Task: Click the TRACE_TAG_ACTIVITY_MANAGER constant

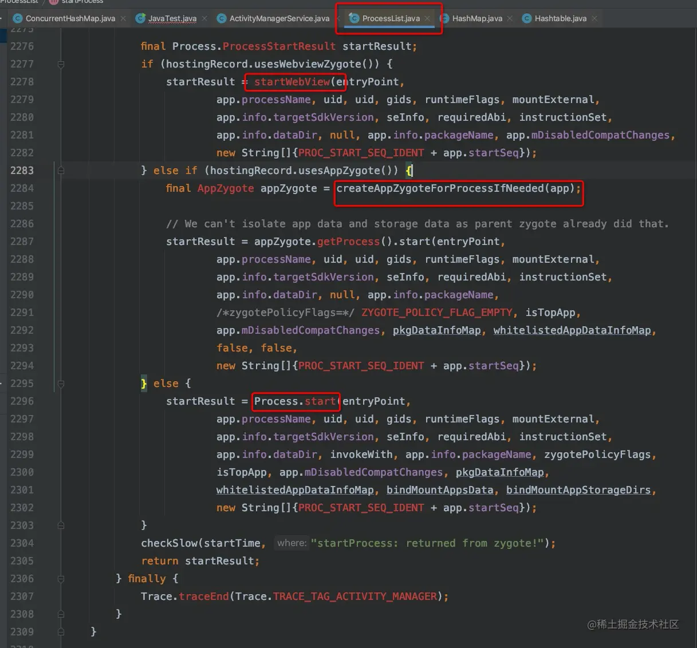Action: click(355, 596)
